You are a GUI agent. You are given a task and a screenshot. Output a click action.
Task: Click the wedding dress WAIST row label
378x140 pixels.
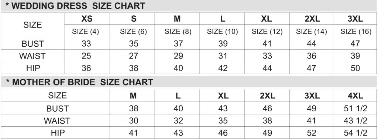32,56
